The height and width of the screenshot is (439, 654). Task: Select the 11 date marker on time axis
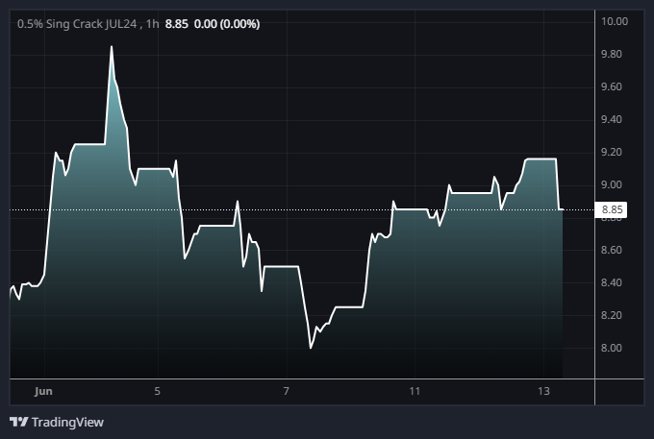[x=415, y=391]
